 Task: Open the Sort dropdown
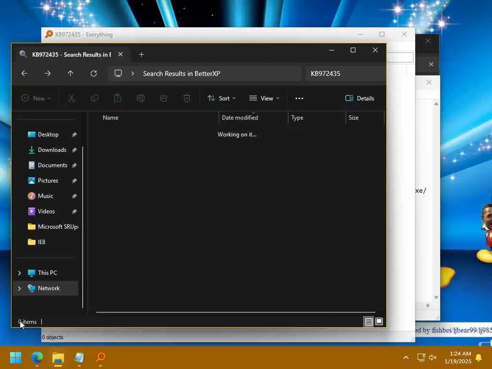coord(221,98)
